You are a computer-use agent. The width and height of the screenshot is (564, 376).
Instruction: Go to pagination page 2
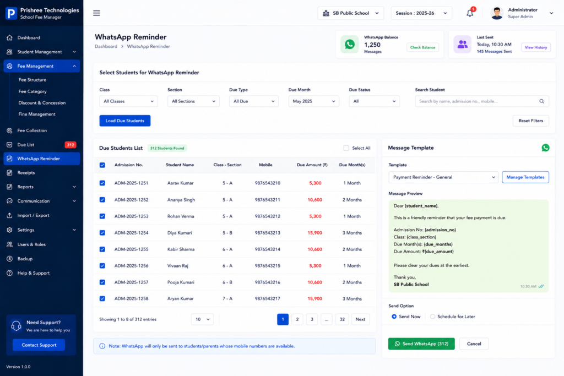(297, 319)
